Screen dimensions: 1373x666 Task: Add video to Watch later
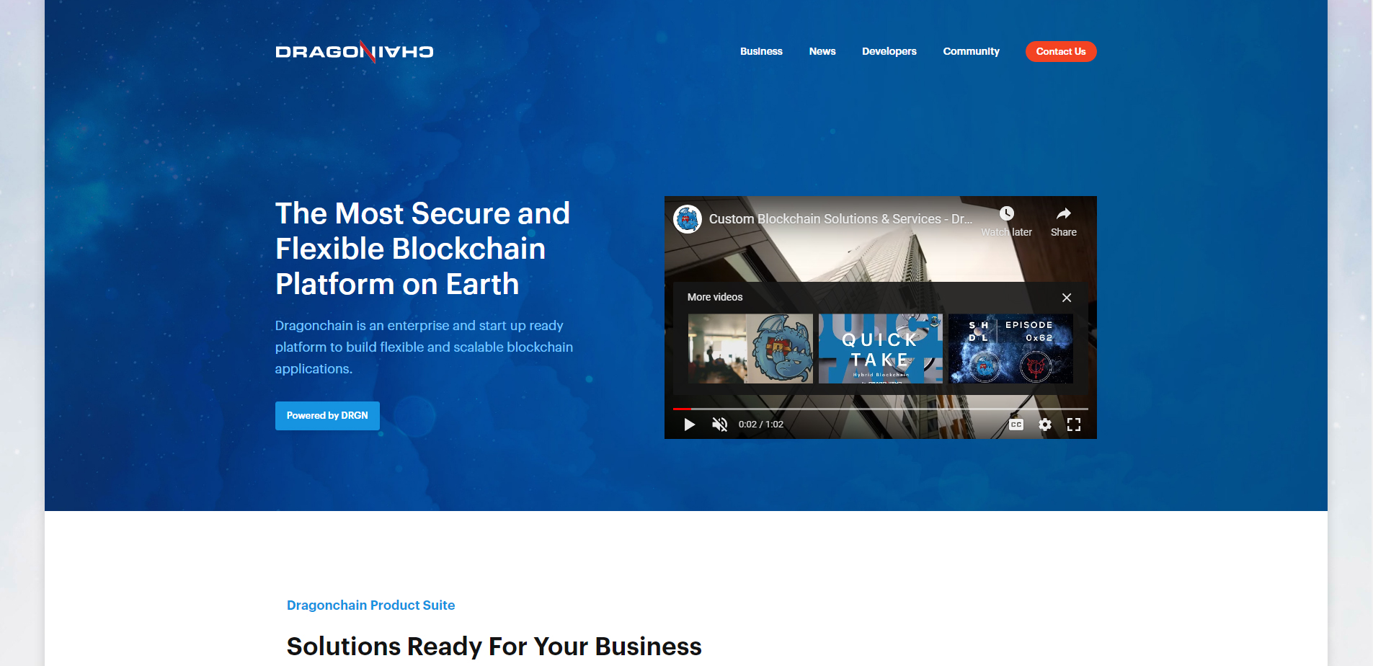click(1007, 221)
